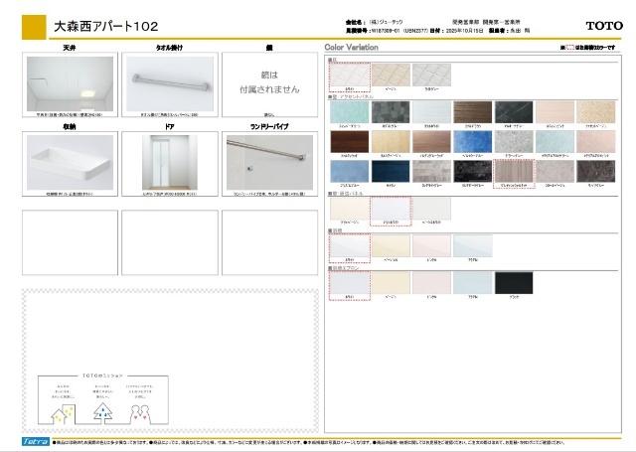
Task: Choose the beige floor color swatch
Action: tap(390, 75)
